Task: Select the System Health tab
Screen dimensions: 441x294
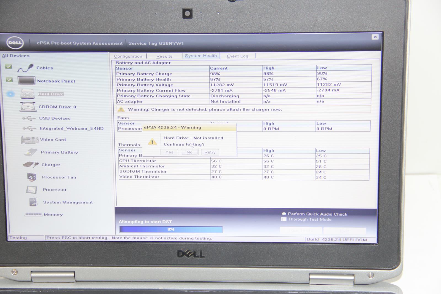Action: 201,56
